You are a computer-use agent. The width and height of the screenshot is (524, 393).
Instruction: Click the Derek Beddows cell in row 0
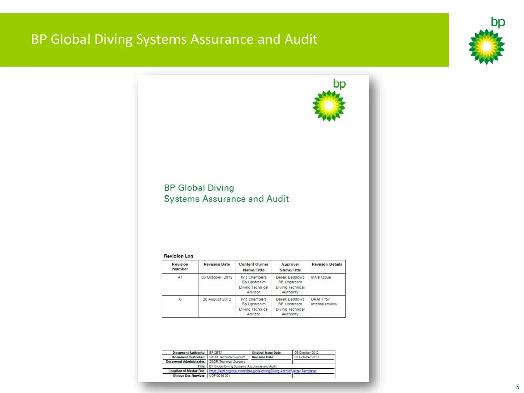291,307
